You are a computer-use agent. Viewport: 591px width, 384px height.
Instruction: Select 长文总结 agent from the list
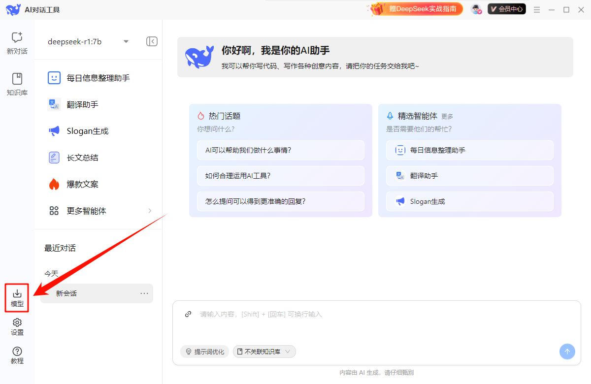(x=82, y=158)
